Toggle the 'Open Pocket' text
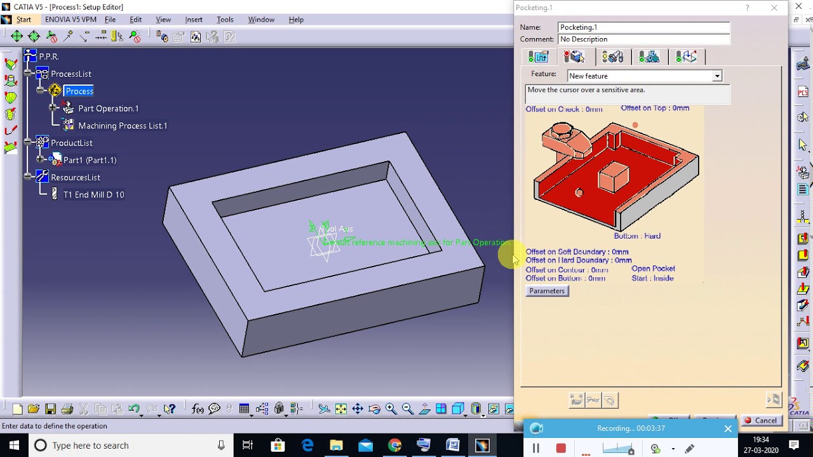 653,269
